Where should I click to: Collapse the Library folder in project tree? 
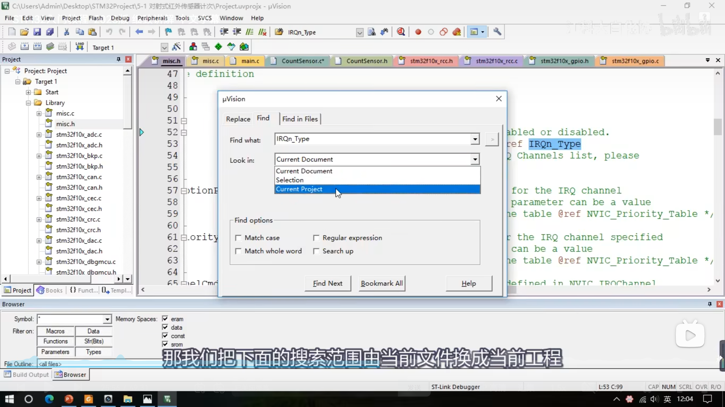(x=28, y=103)
